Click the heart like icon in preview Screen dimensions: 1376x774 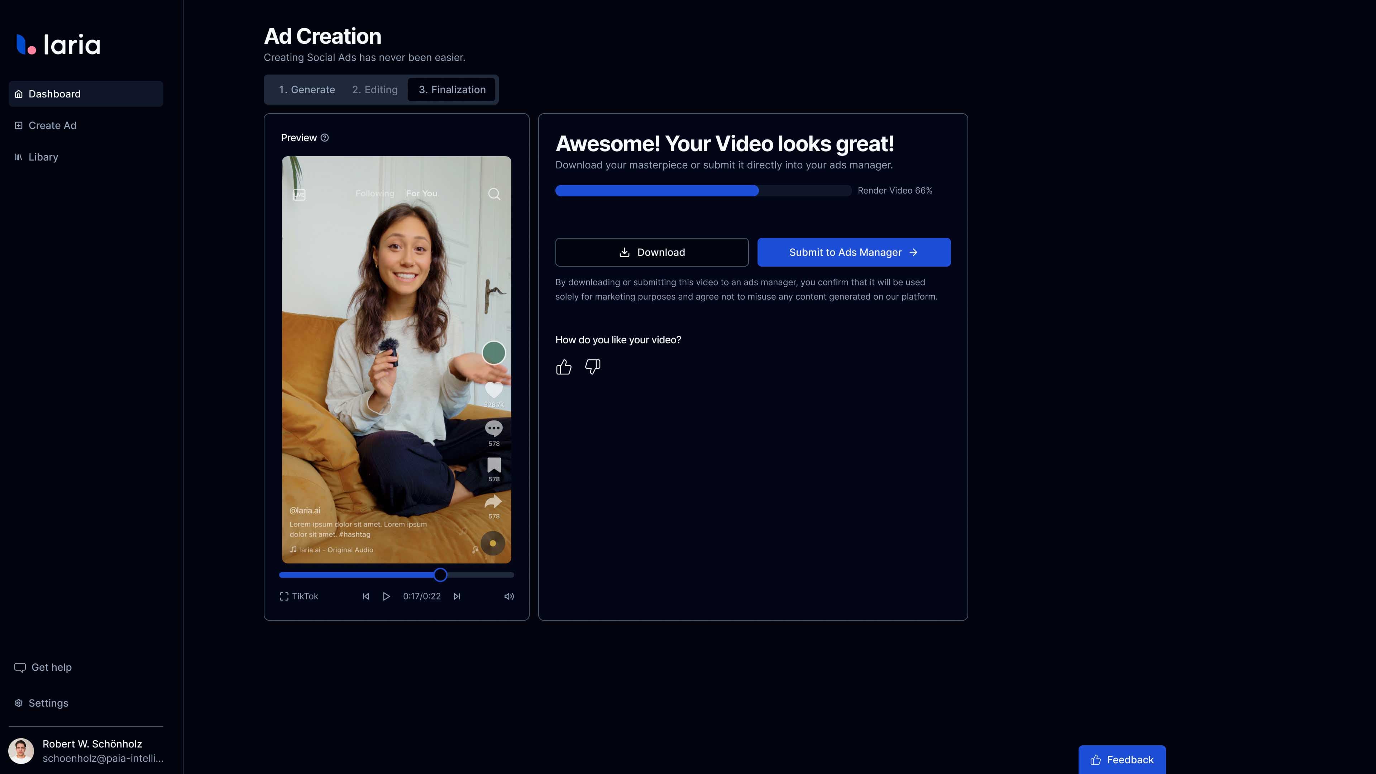pos(493,391)
